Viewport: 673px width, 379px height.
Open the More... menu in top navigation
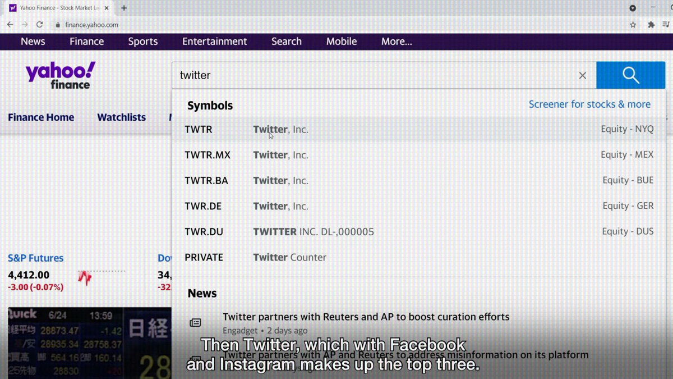pyautogui.click(x=397, y=42)
